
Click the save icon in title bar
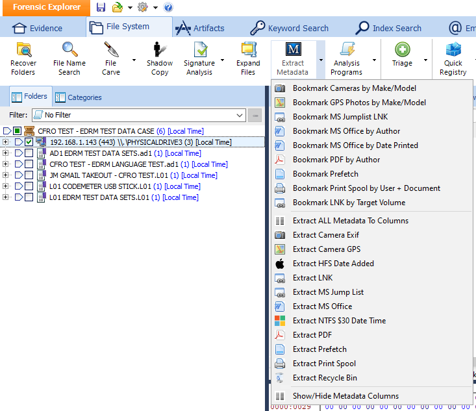click(101, 7)
